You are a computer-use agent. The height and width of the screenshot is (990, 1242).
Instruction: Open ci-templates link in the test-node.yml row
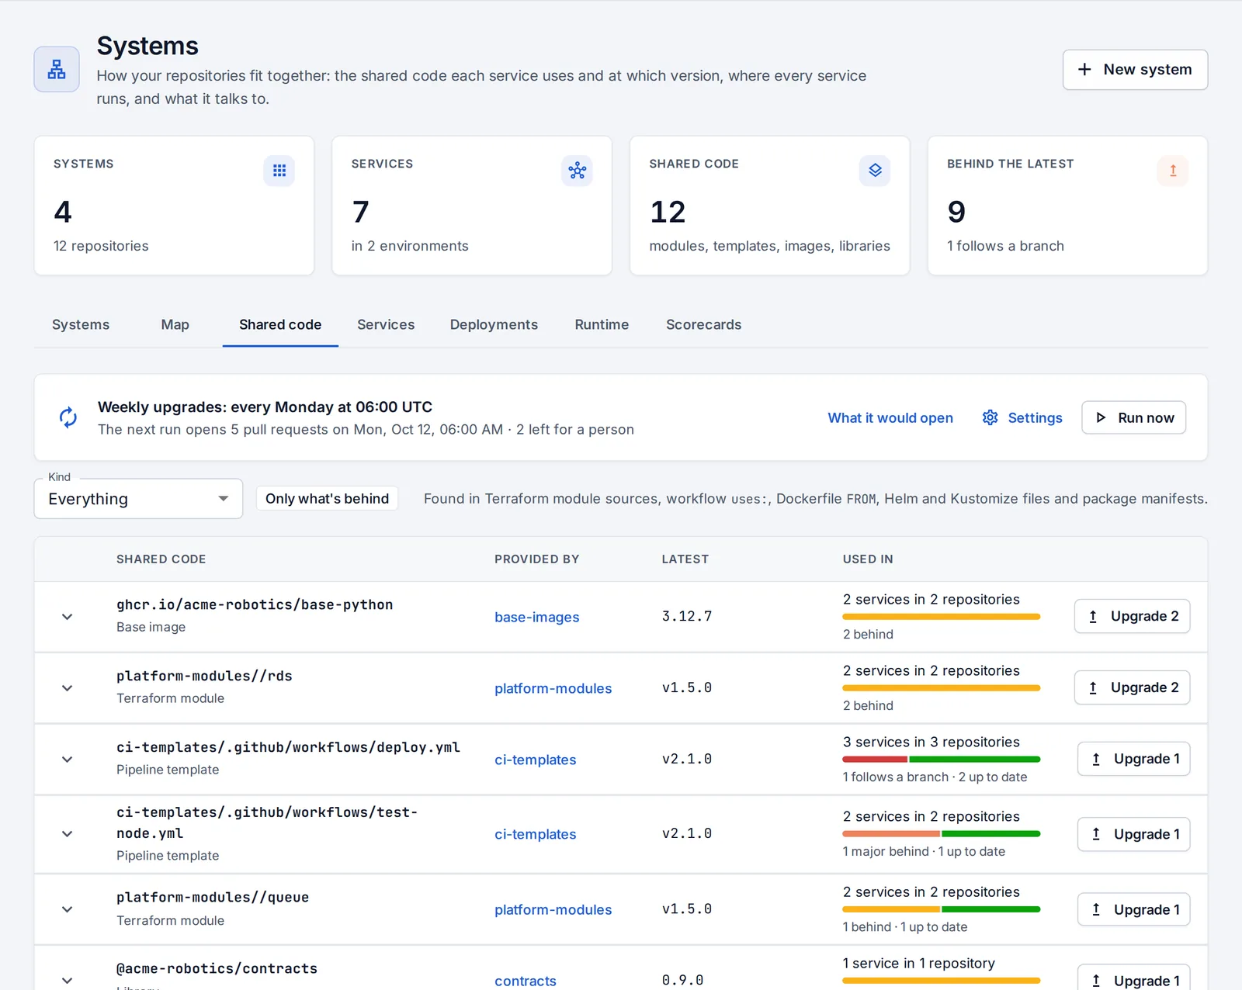point(536,834)
